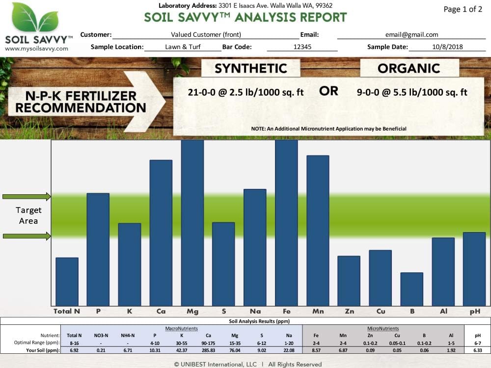
Task: Click the 'Optimal Range (ppm):' row label
Action: pos(37,342)
